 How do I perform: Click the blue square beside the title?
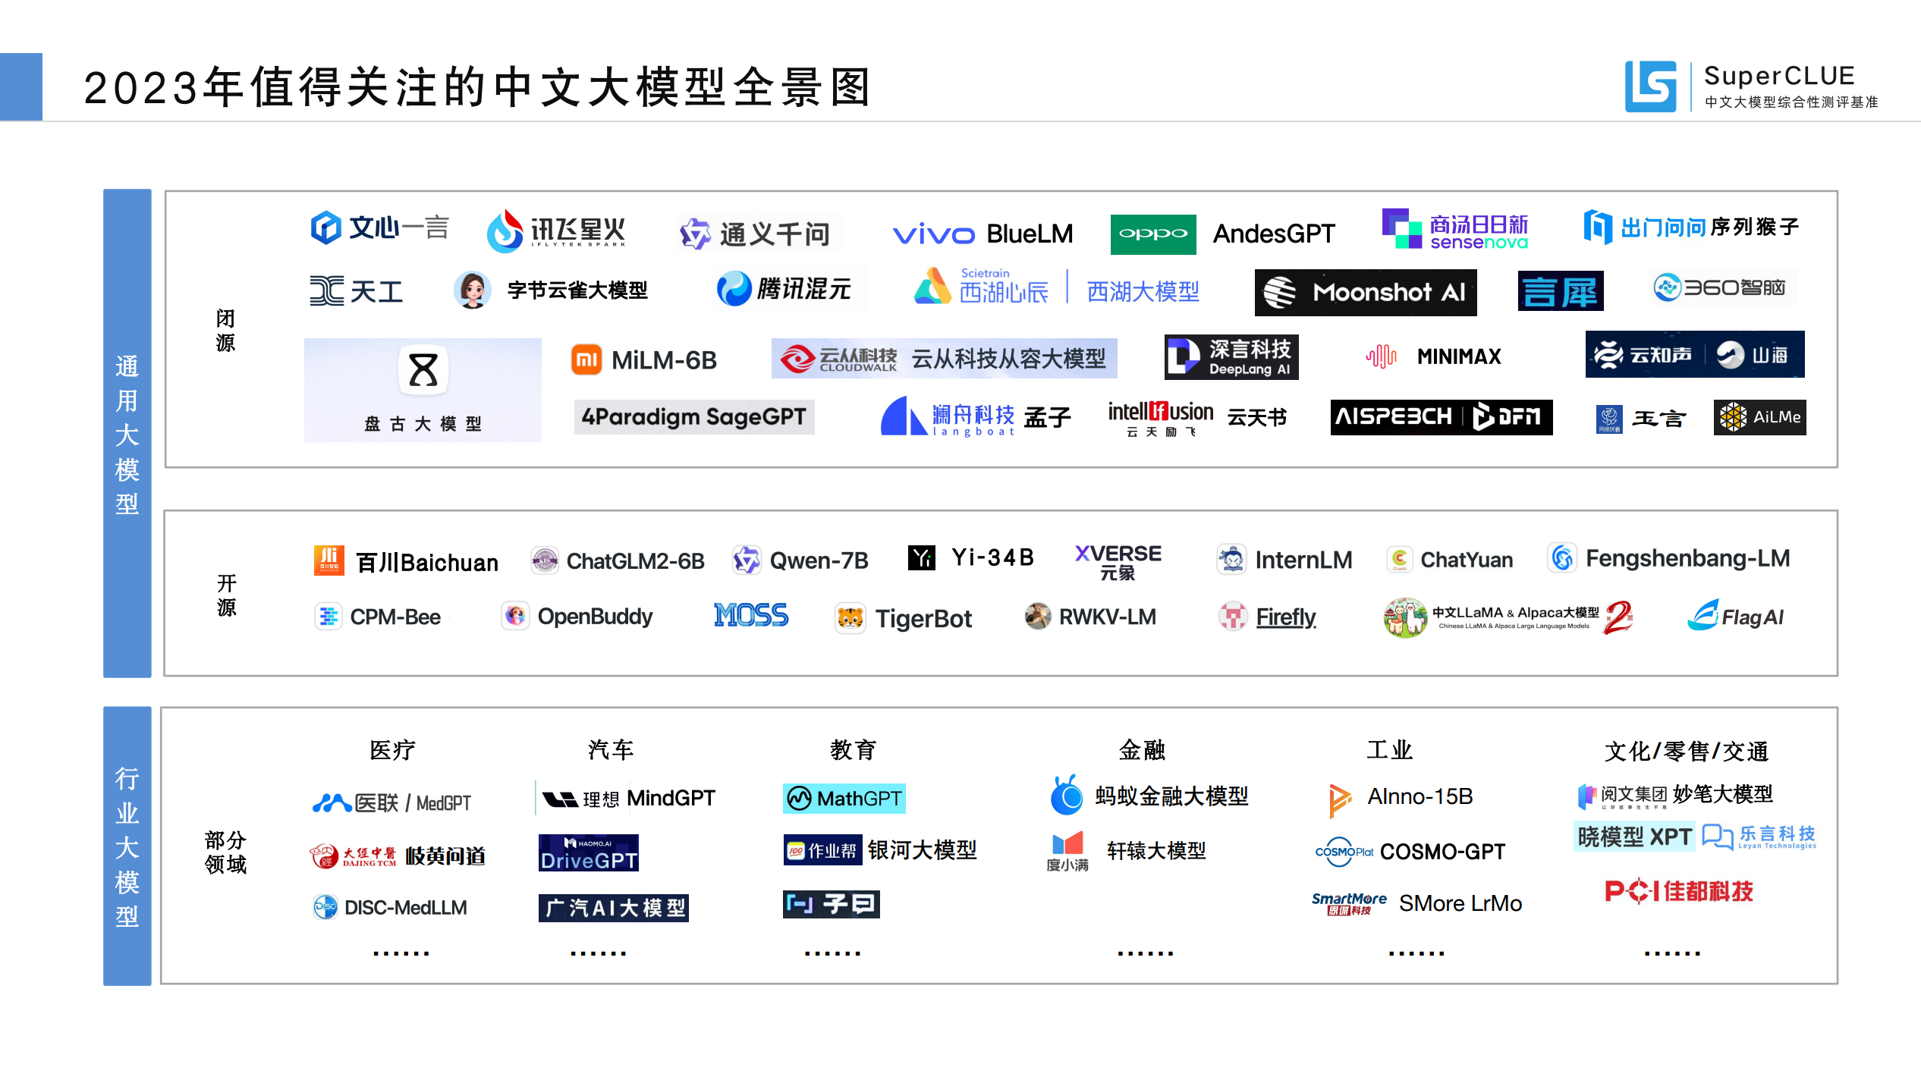pyautogui.click(x=21, y=86)
